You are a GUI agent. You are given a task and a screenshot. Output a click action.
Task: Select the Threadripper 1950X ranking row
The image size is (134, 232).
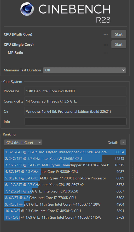[x=65, y=165]
